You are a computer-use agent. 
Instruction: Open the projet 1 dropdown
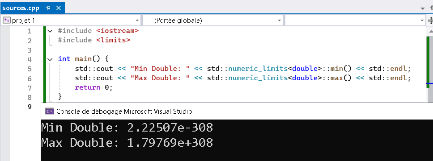coord(137,21)
